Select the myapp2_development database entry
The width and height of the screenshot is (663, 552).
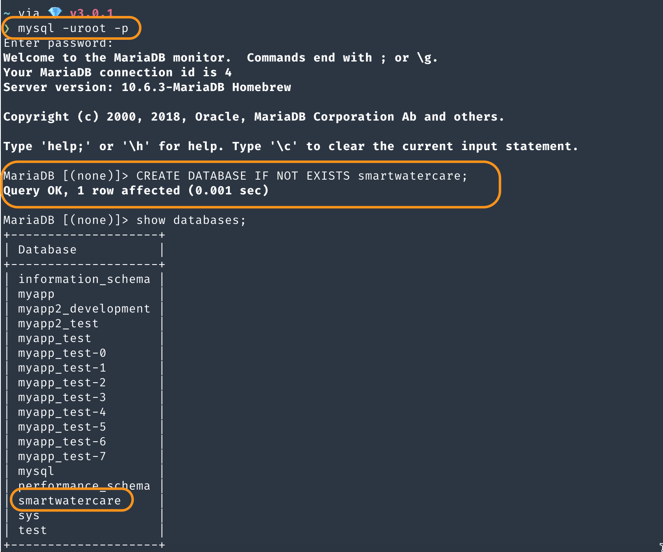click(x=84, y=308)
